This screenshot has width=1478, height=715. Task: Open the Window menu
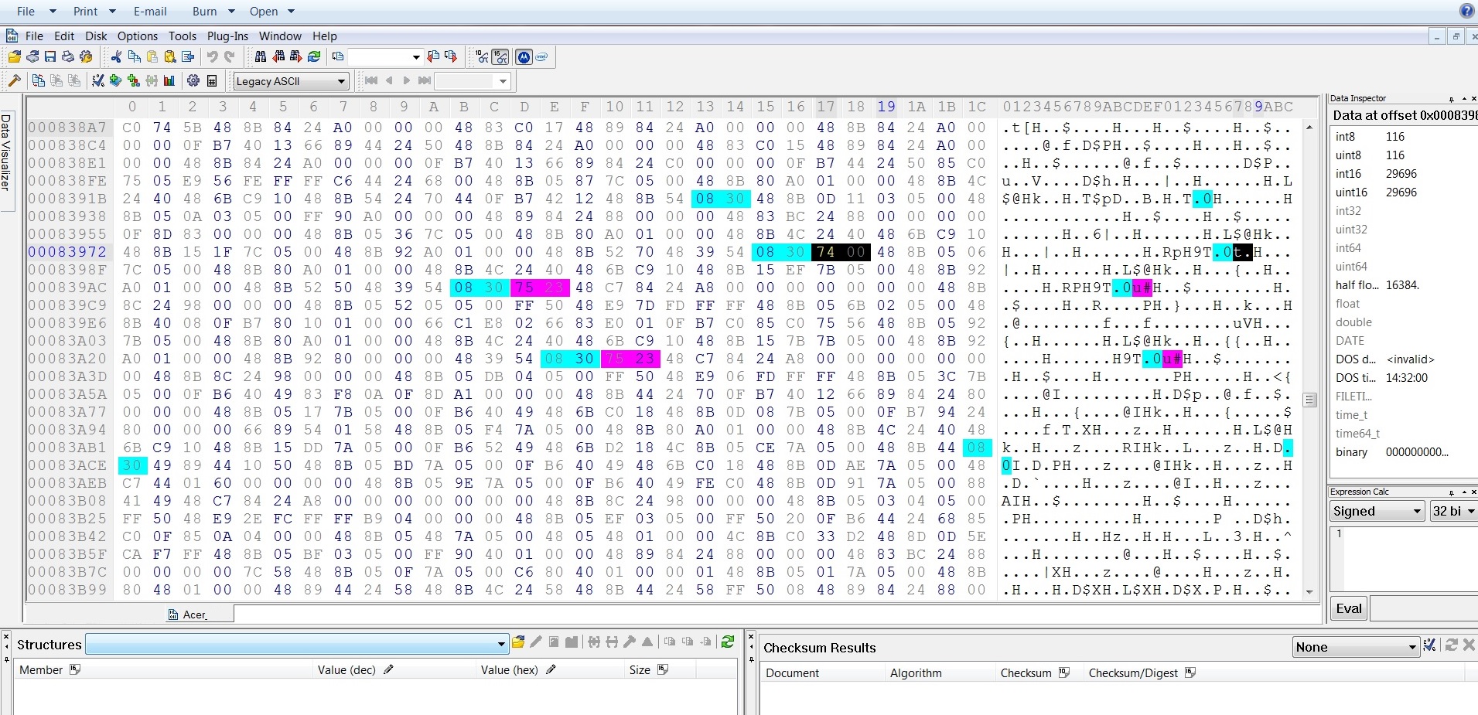click(280, 36)
